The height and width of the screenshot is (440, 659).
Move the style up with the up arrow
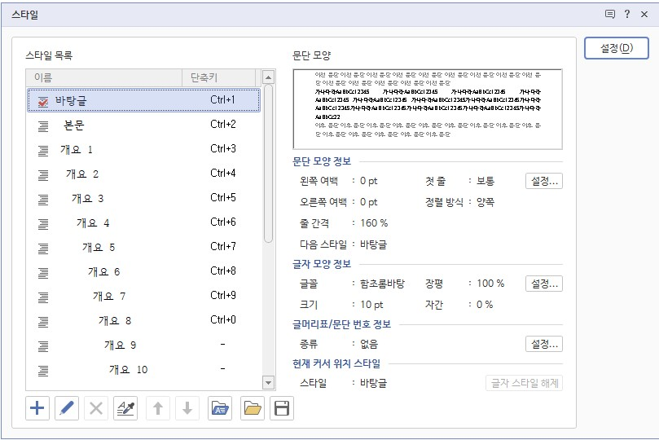coord(158,408)
